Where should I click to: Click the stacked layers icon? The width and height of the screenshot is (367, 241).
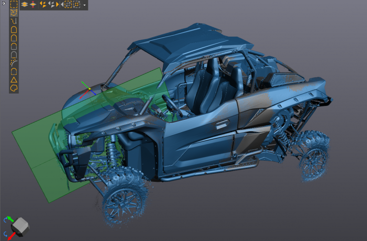(x=24, y=4)
